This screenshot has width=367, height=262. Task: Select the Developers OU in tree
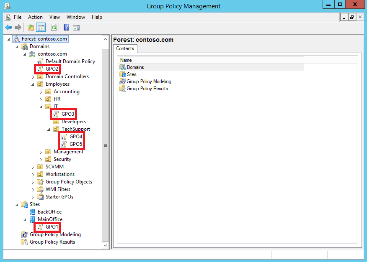coord(74,122)
